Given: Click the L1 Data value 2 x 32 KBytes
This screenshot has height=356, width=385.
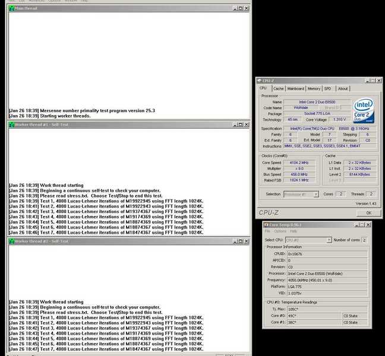Looking at the screenshot, I should pyautogui.click(x=359, y=163).
